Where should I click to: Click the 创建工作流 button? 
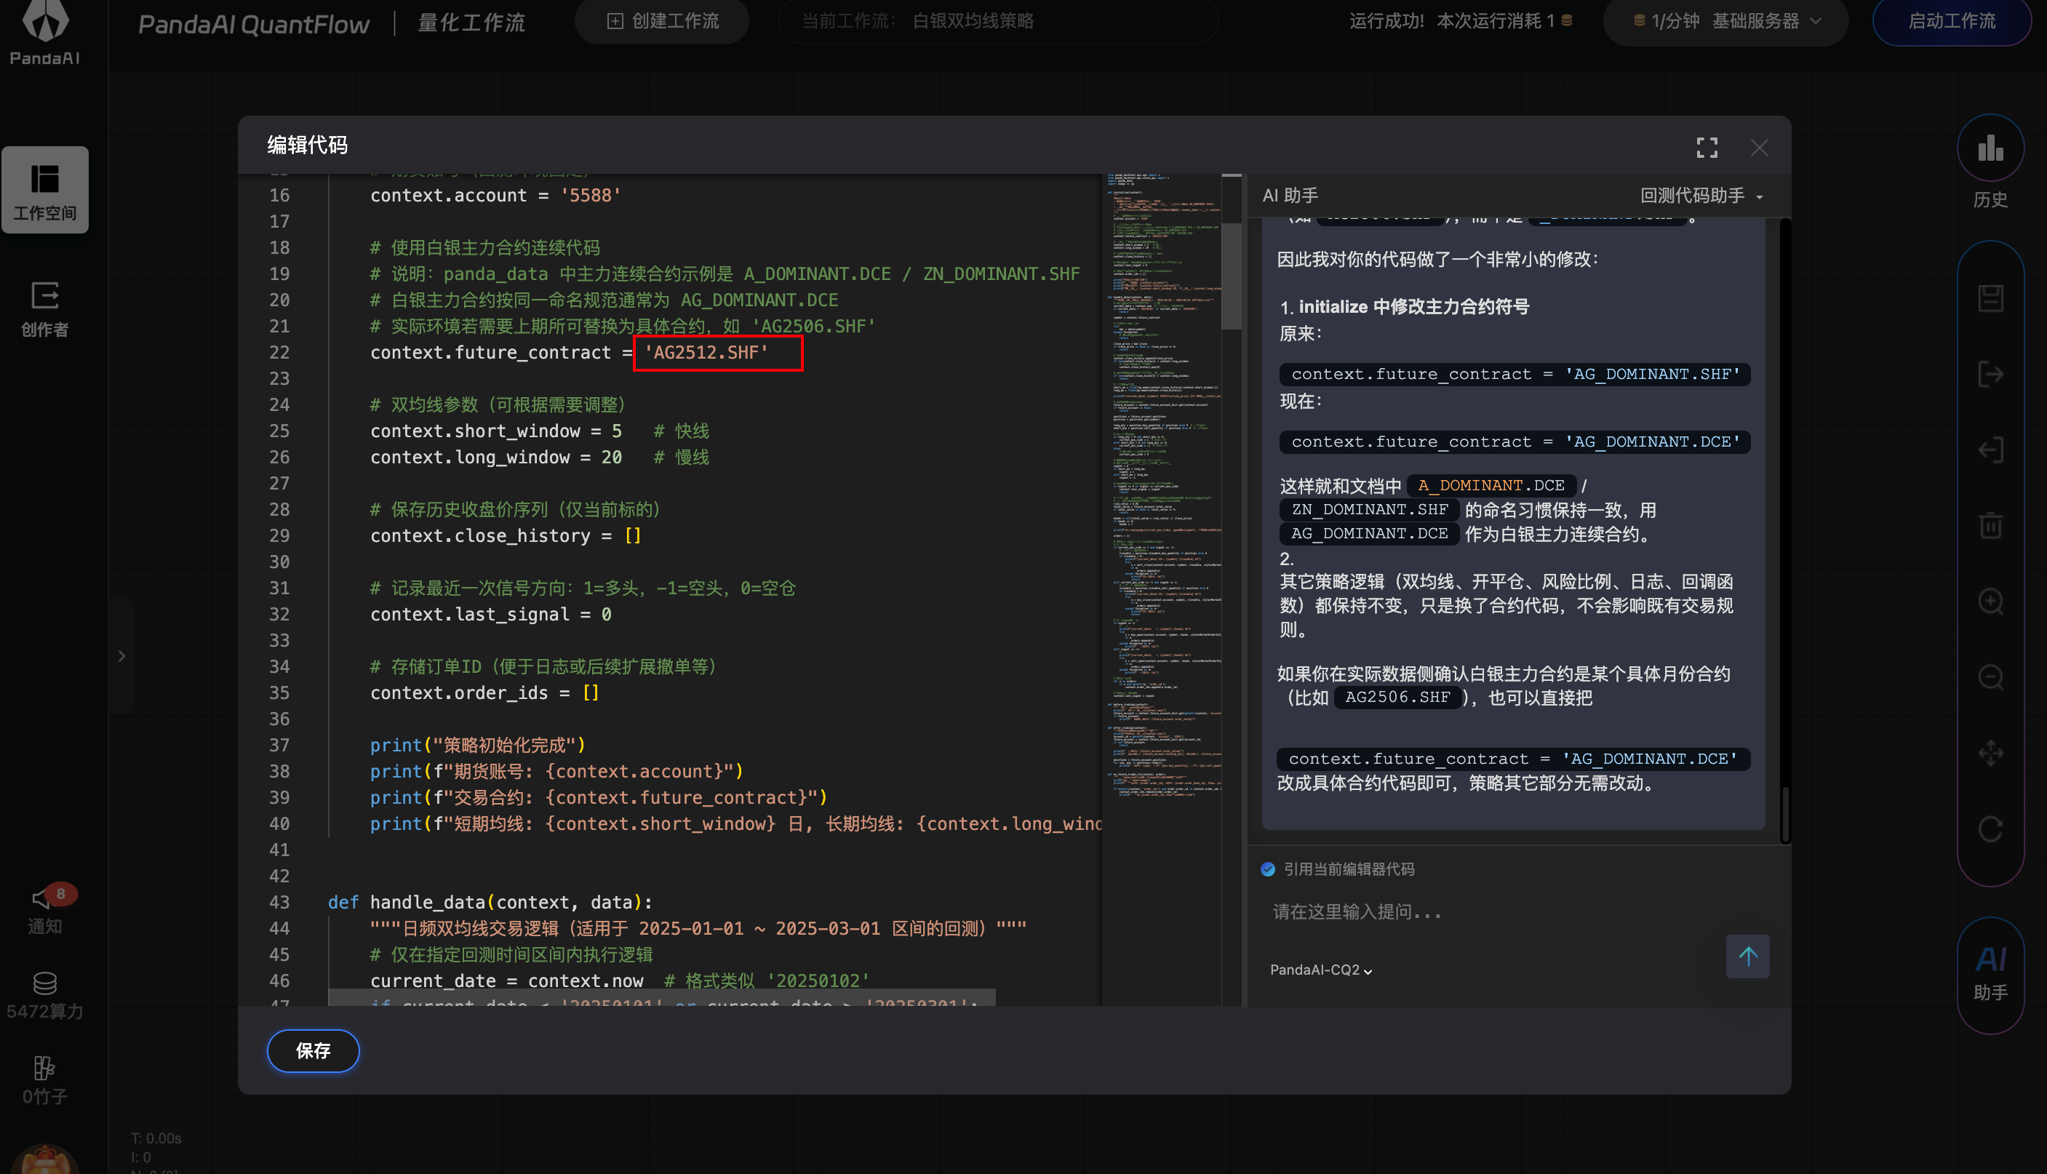point(662,21)
